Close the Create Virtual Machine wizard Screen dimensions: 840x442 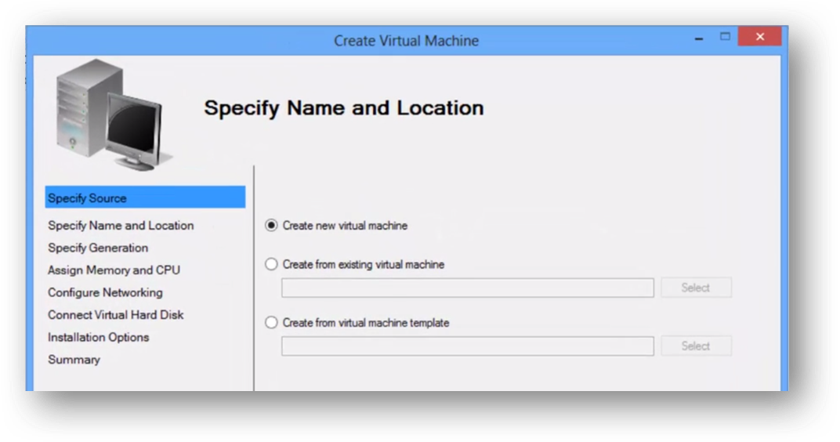pos(759,37)
